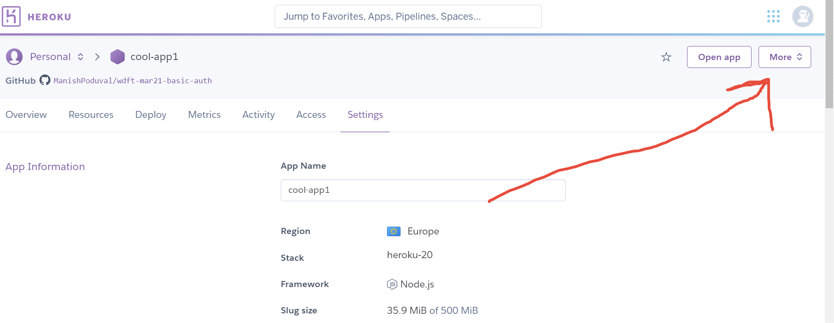This screenshot has width=834, height=323.
Task: Click the GitHub label text
Action: pyautogui.click(x=21, y=81)
